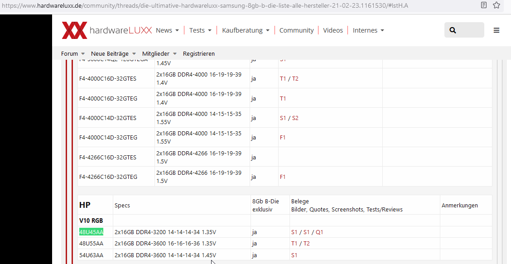The width and height of the screenshot is (511, 264).
Task: Open T1 link for 48U55AA
Action: [294, 244]
